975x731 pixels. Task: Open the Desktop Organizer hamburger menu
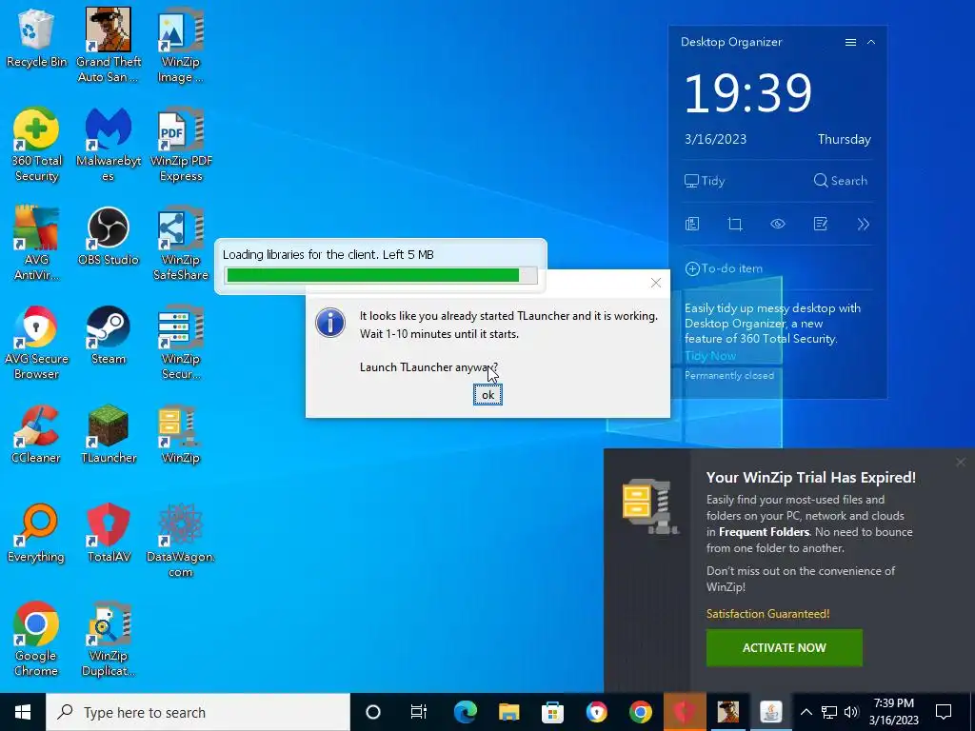[x=850, y=42]
